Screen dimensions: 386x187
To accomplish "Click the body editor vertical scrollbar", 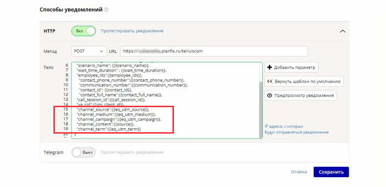I will tap(260, 110).
